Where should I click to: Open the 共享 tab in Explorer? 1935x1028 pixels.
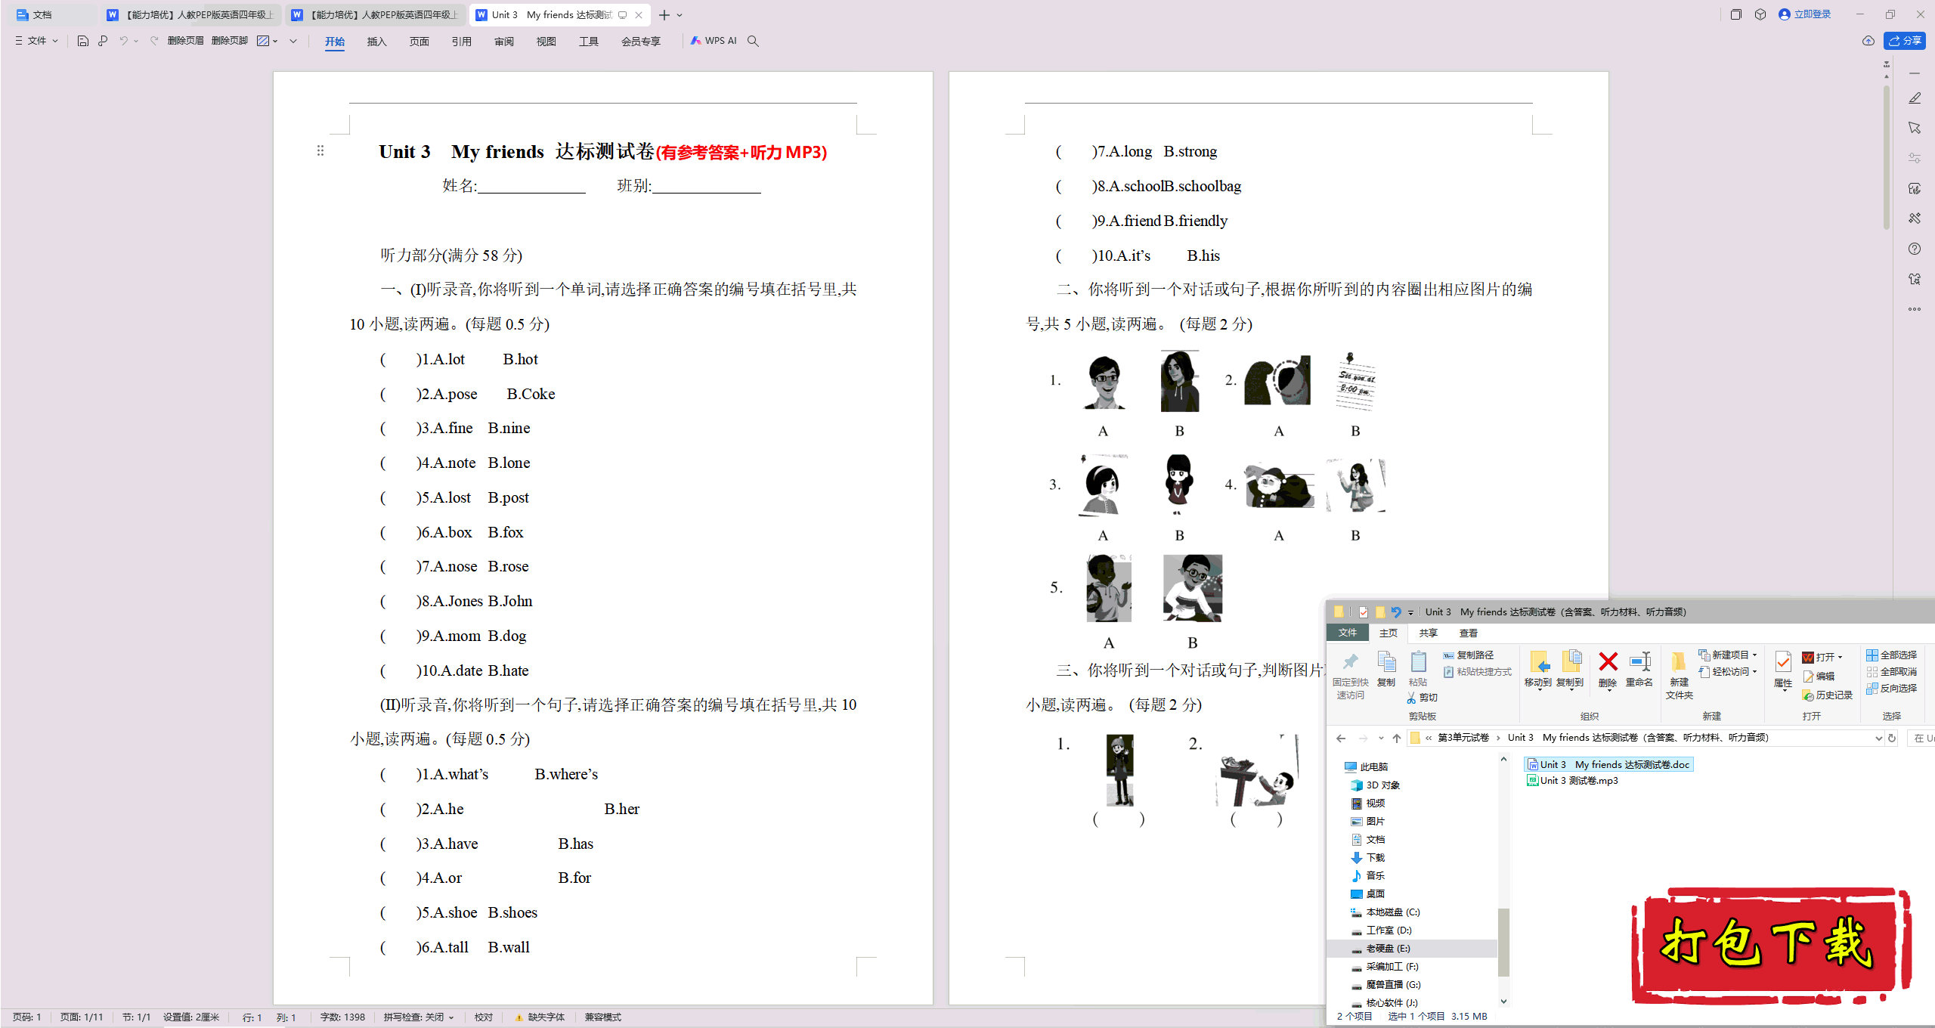pos(1428,633)
